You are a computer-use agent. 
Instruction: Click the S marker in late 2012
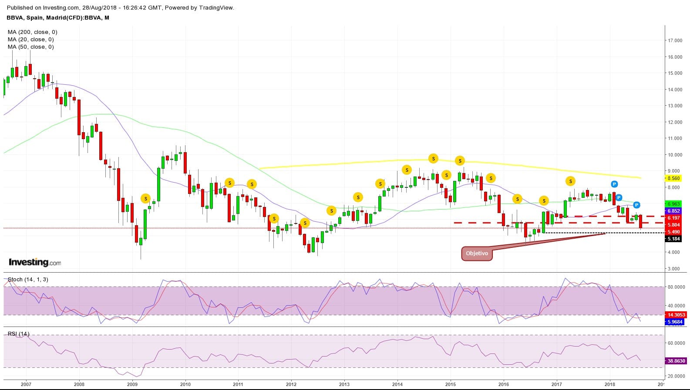pyautogui.click(x=331, y=211)
